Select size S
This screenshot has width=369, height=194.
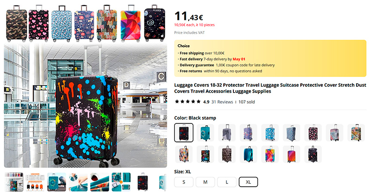click(184, 182)
